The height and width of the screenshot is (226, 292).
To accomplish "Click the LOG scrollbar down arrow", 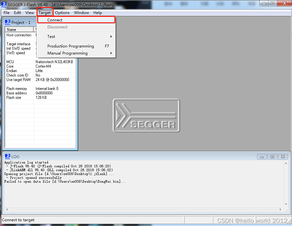I will [286, 204].
